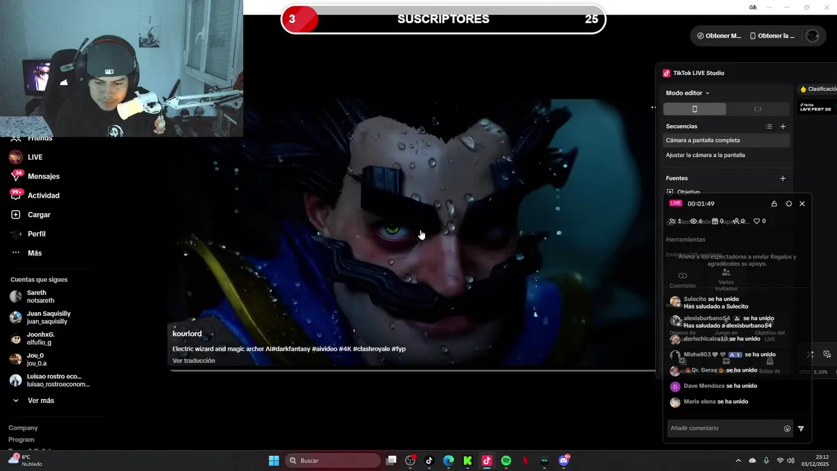Viewport: 837px width, 471px height.
Task: Open Juan Saquisilly's followed account
Action: [x=41, y=317]
